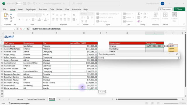
Task: Open the File menu
Action: tap(5, 9)
